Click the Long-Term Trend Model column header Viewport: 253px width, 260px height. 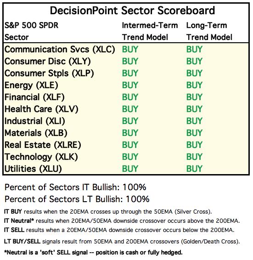click(209, 31)
